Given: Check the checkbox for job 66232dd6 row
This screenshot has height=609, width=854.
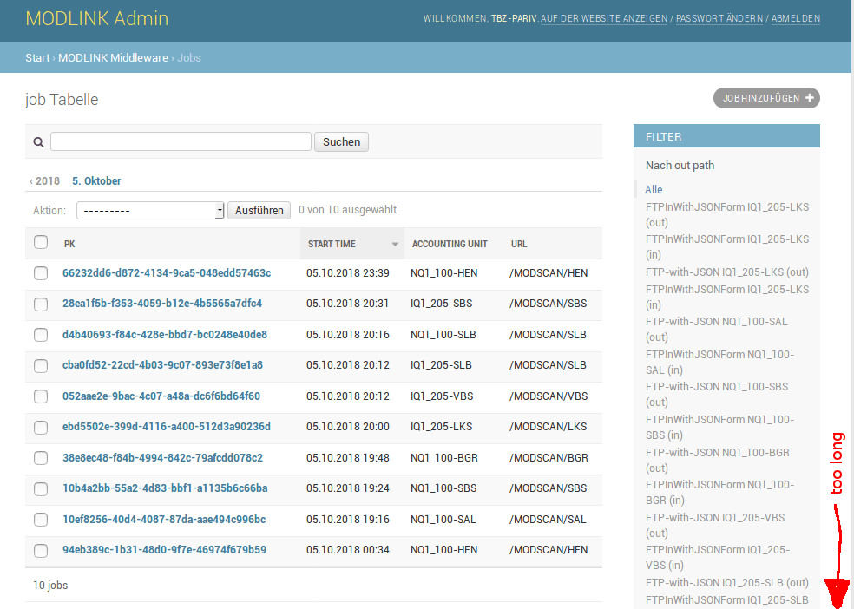Looking at the screenshot, I should pyautogui.click(x=40, y=273).
